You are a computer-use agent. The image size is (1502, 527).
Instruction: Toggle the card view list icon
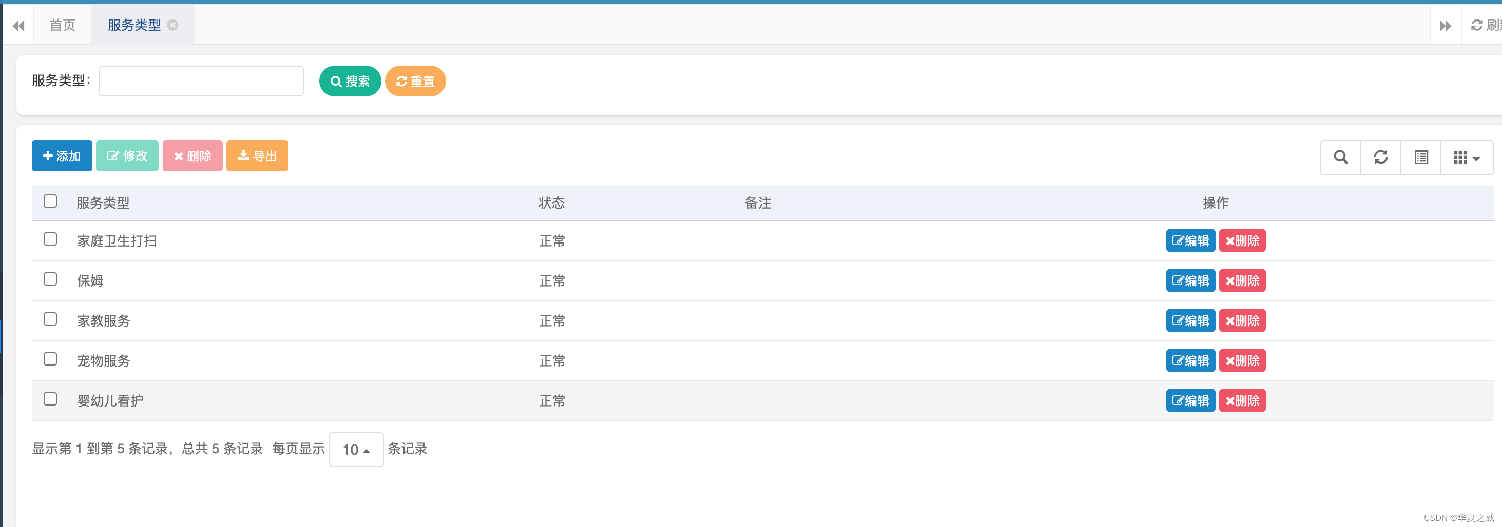1421,157
